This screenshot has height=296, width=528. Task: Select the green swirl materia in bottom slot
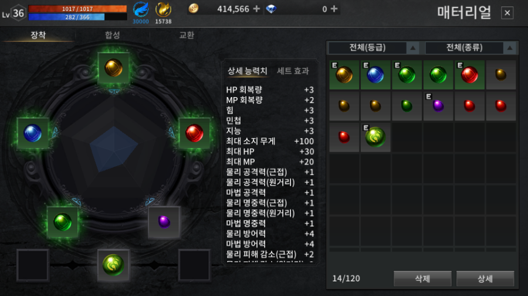tap(113, 265)
